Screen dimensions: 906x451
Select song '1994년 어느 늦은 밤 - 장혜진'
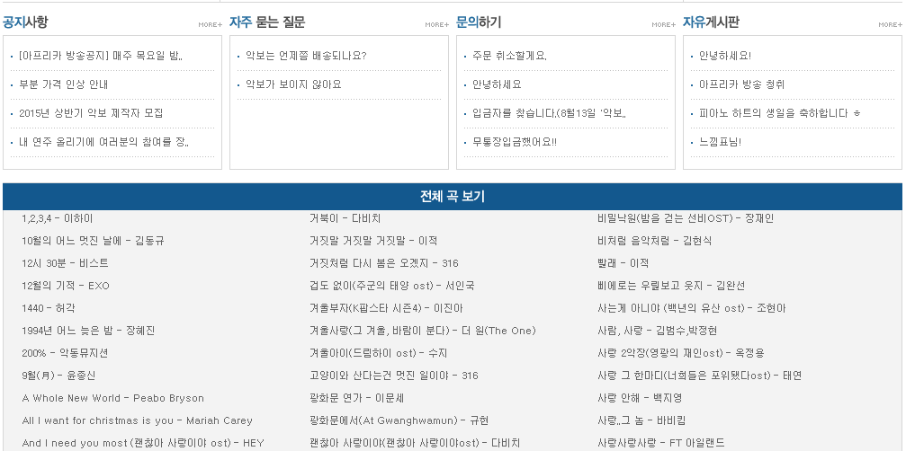click(x=88, y=331)
